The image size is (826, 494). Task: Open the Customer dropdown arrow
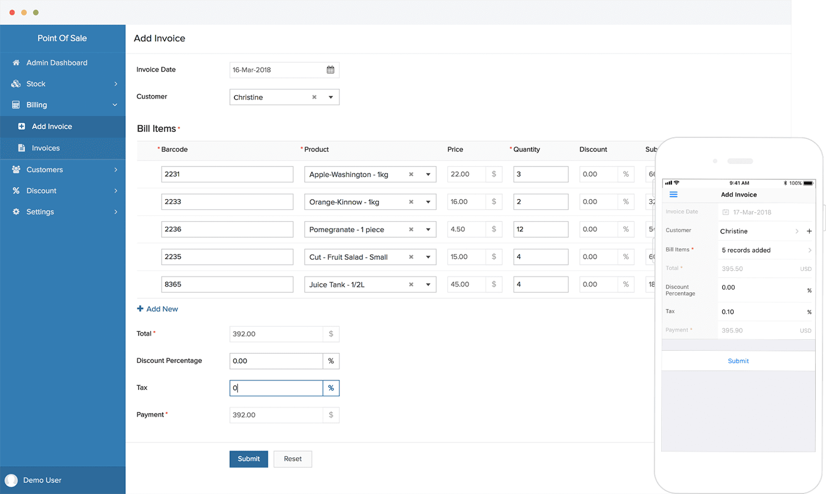[331, 97]
